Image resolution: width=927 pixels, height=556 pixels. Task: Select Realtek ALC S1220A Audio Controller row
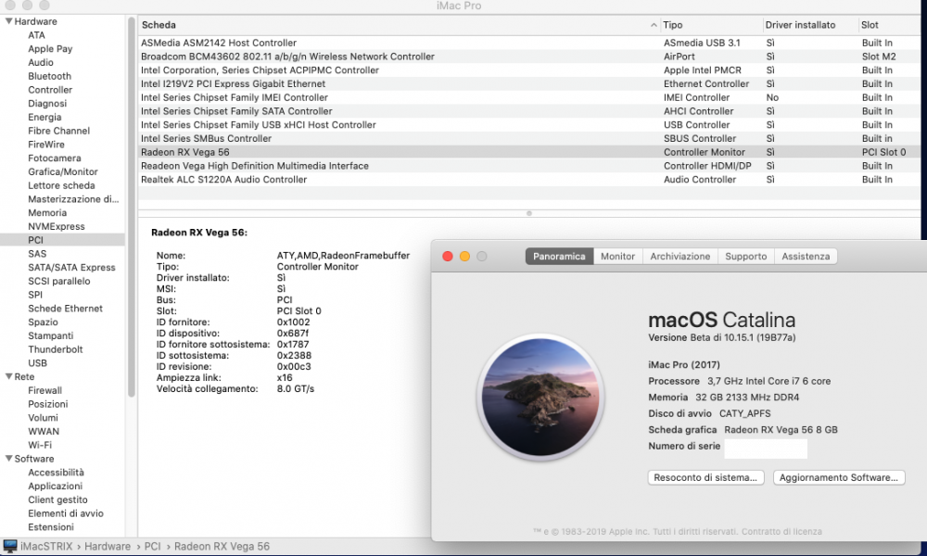528,179
